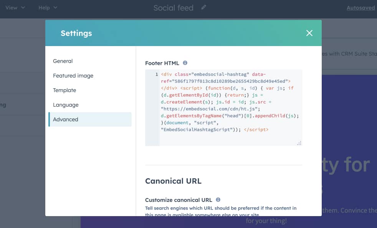The image size is (377, 228).
Task: Click the Canonical URL heading
Action: [174, 181]
